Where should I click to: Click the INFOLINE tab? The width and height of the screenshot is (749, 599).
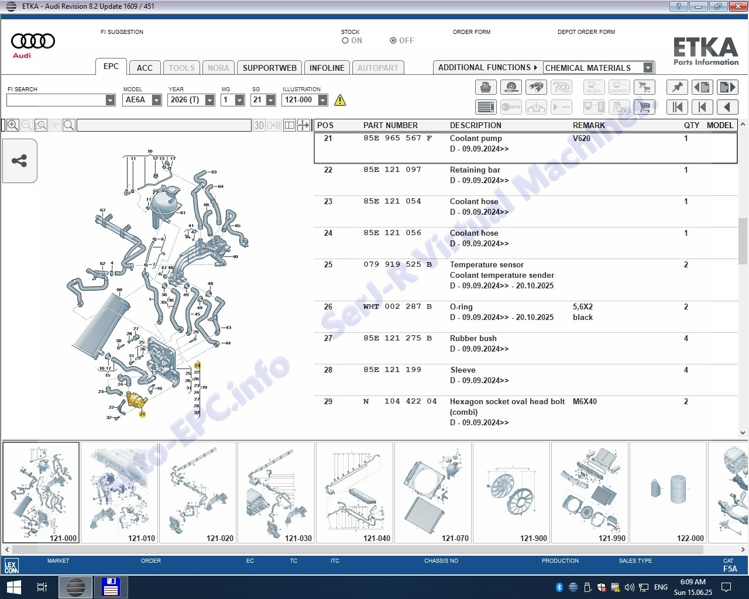(x=327, y=68)
